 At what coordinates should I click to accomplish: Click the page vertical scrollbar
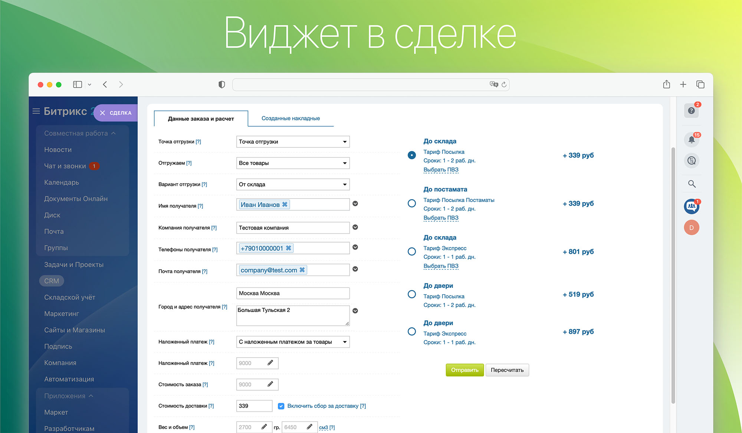tap(673, 275)
